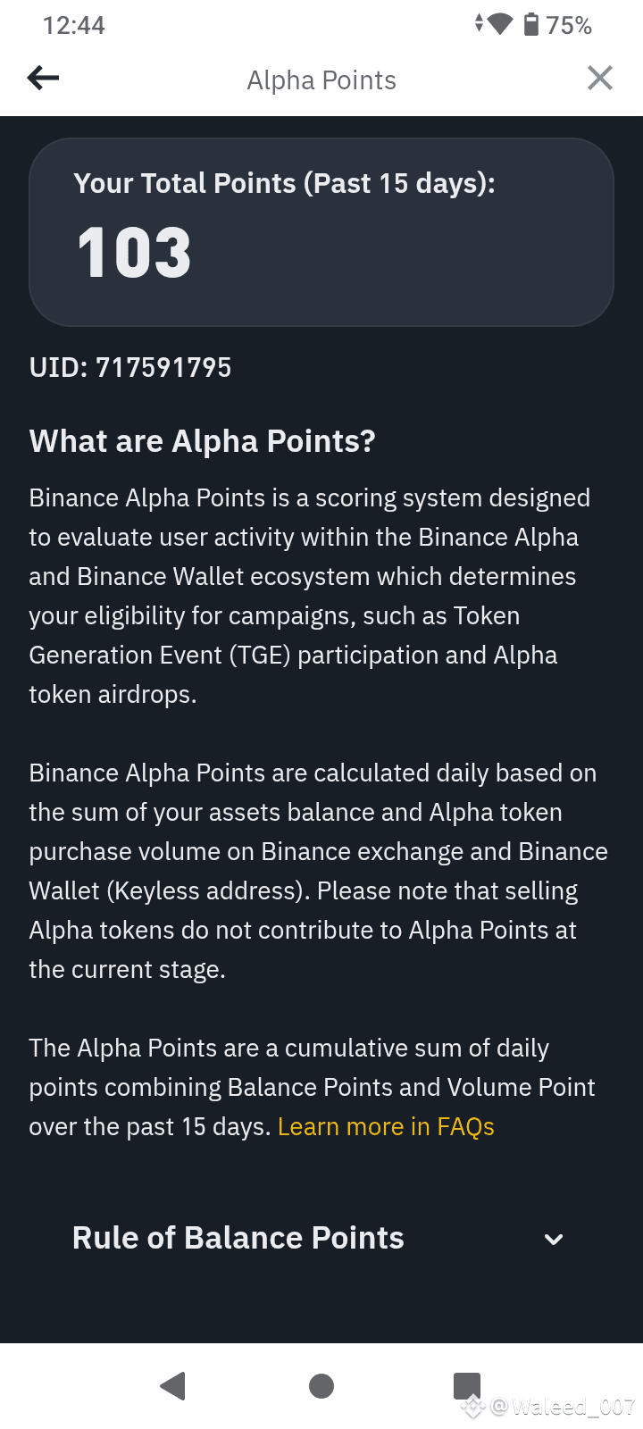The height and width of the screenshot is (1429, 643).
Task: Tap the @Waleed_007 watermark text
Action: 563,1408
